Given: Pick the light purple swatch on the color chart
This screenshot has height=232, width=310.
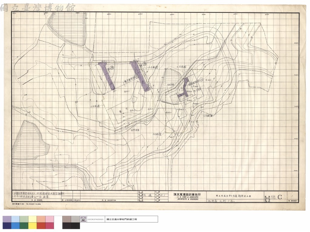Looking at the screenshot, I should 7,219.
